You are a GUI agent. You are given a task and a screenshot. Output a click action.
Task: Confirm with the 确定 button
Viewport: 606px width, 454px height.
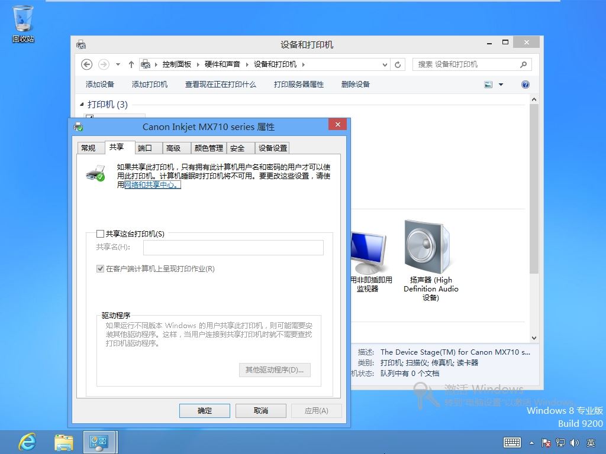205,411
